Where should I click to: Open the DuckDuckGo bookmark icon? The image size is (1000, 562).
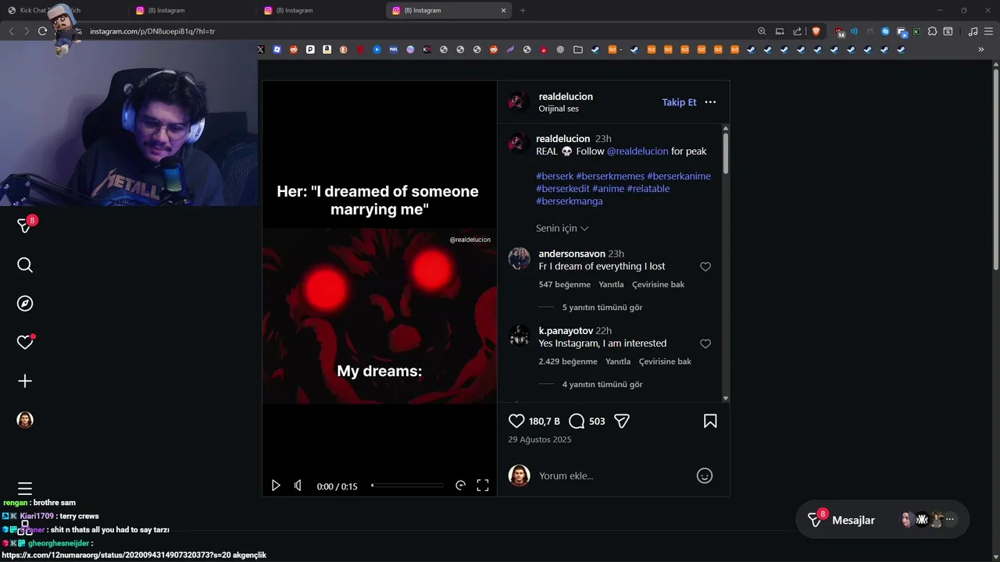click(343, 49)
